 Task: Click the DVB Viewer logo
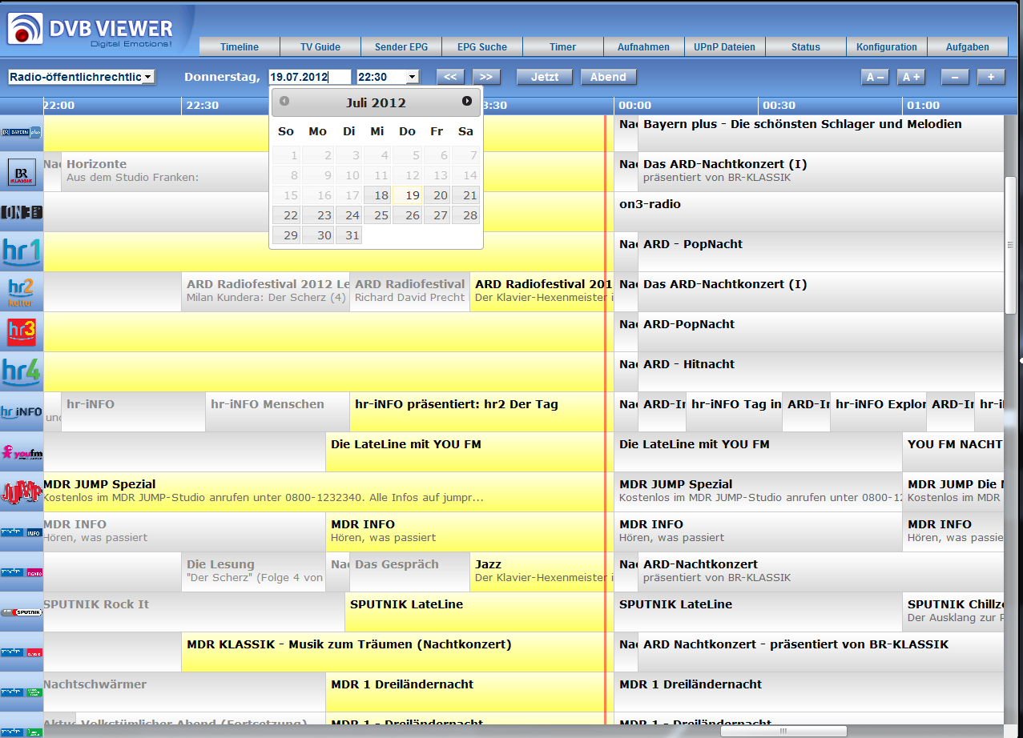91,30
